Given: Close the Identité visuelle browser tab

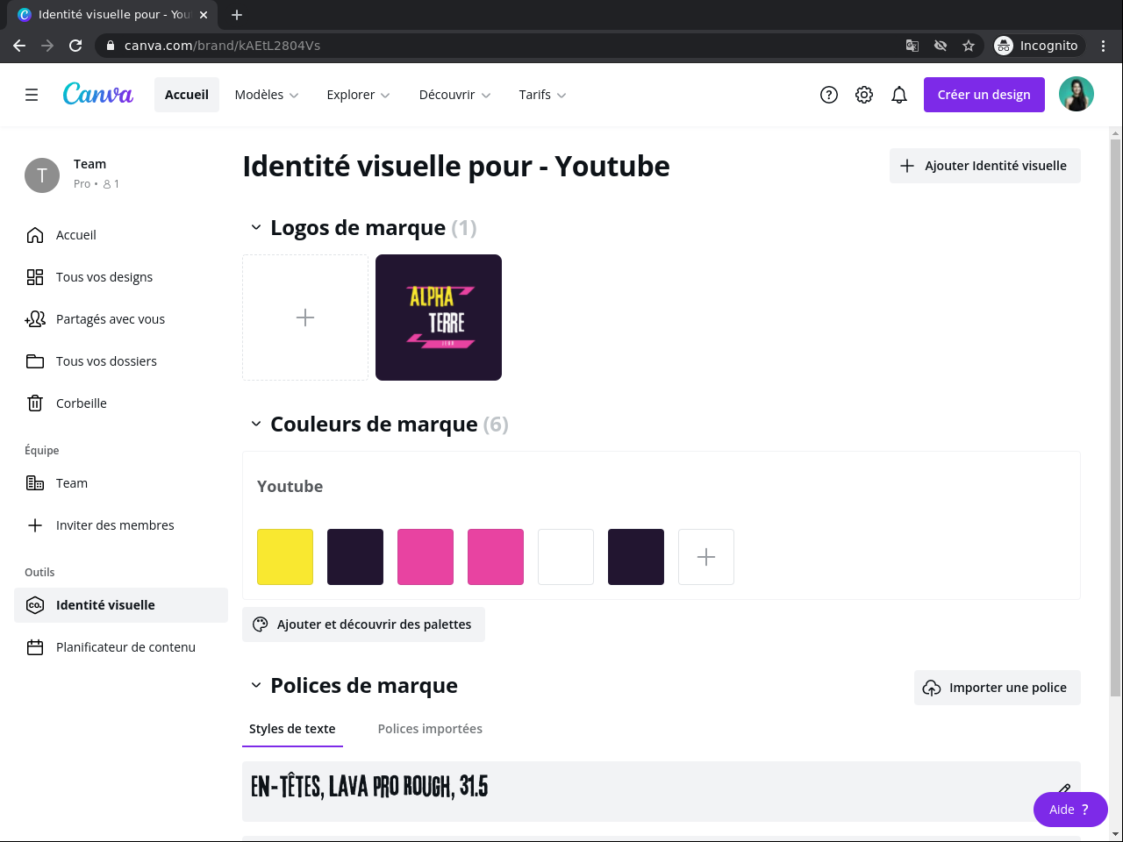Looking at the screenshot, I should pos(204,15).
